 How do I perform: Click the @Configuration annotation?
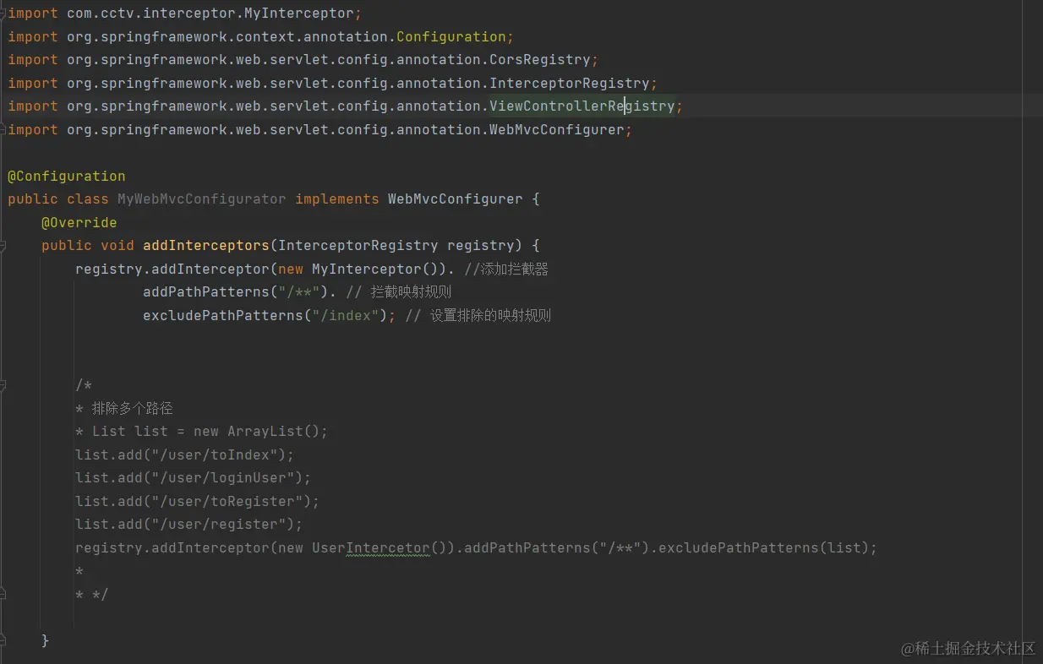[67, 177]
